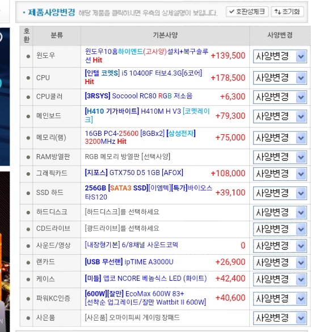Open 사양변경 dropdown for RAM방열판 row
This screenshot has height=332, width=311.
coord(280,157)
